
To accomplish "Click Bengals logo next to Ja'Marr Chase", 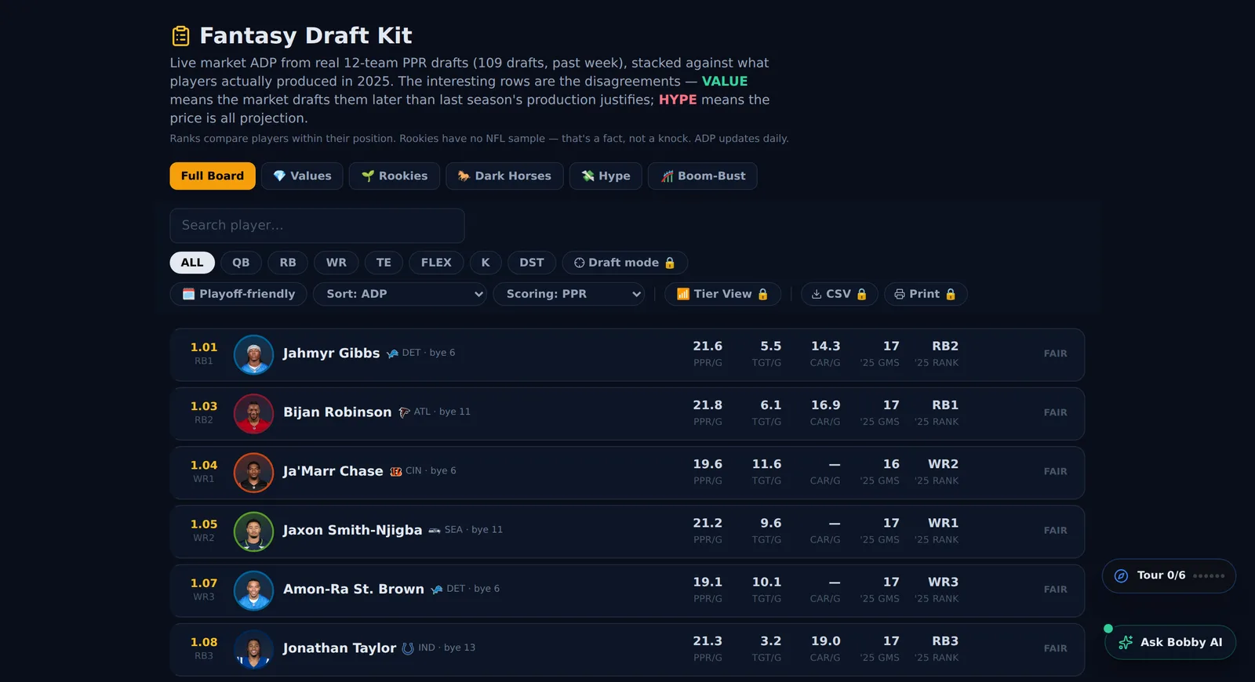I will tap(396, 471).
